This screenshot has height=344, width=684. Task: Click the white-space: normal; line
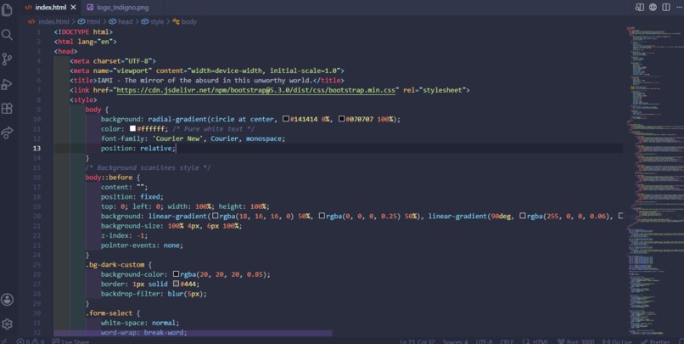click(140, 323)
